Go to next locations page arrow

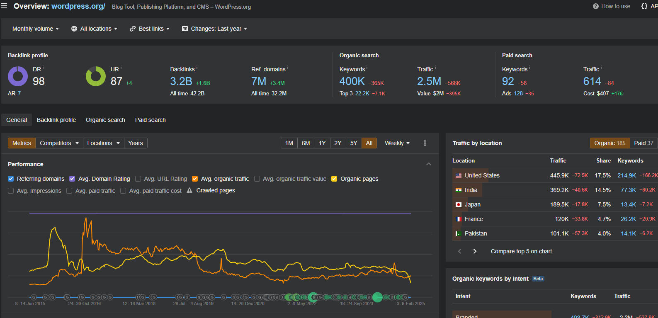pos(475,251)
